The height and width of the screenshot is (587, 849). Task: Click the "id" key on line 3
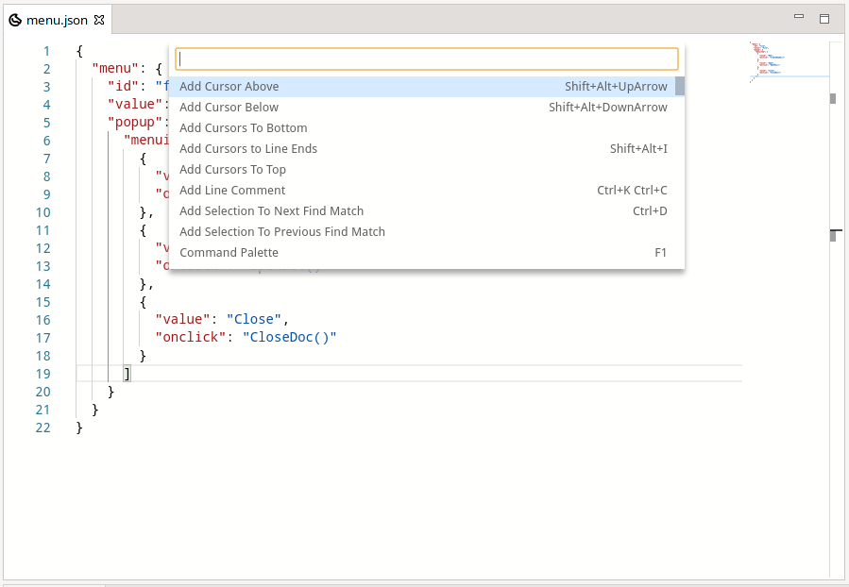pos(123,87)
